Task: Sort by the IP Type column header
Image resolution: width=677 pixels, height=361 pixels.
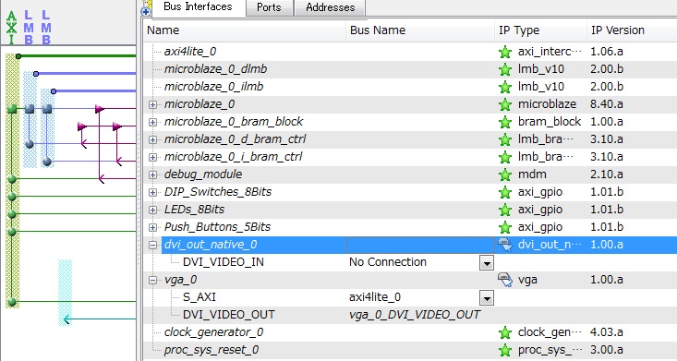Action: point(541,30)
